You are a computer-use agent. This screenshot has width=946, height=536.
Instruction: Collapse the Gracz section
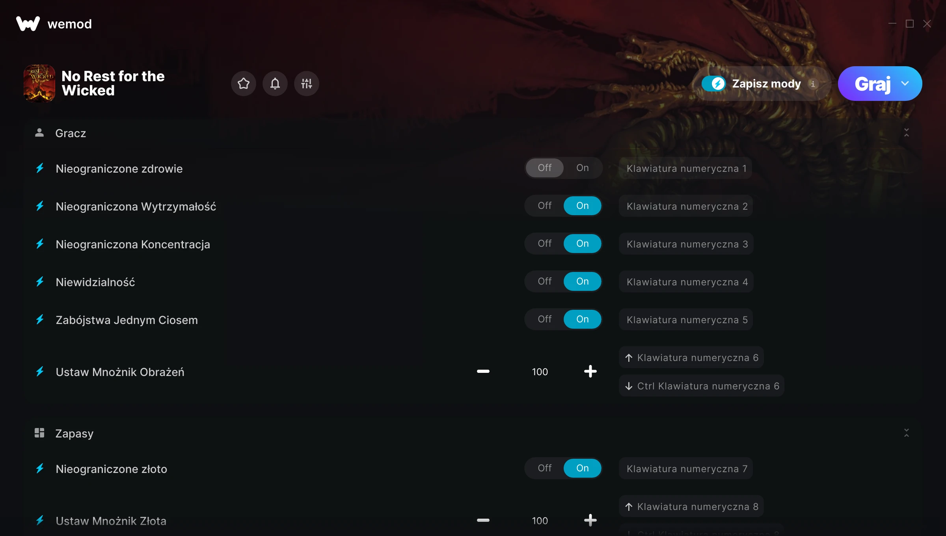coord(907,133)
